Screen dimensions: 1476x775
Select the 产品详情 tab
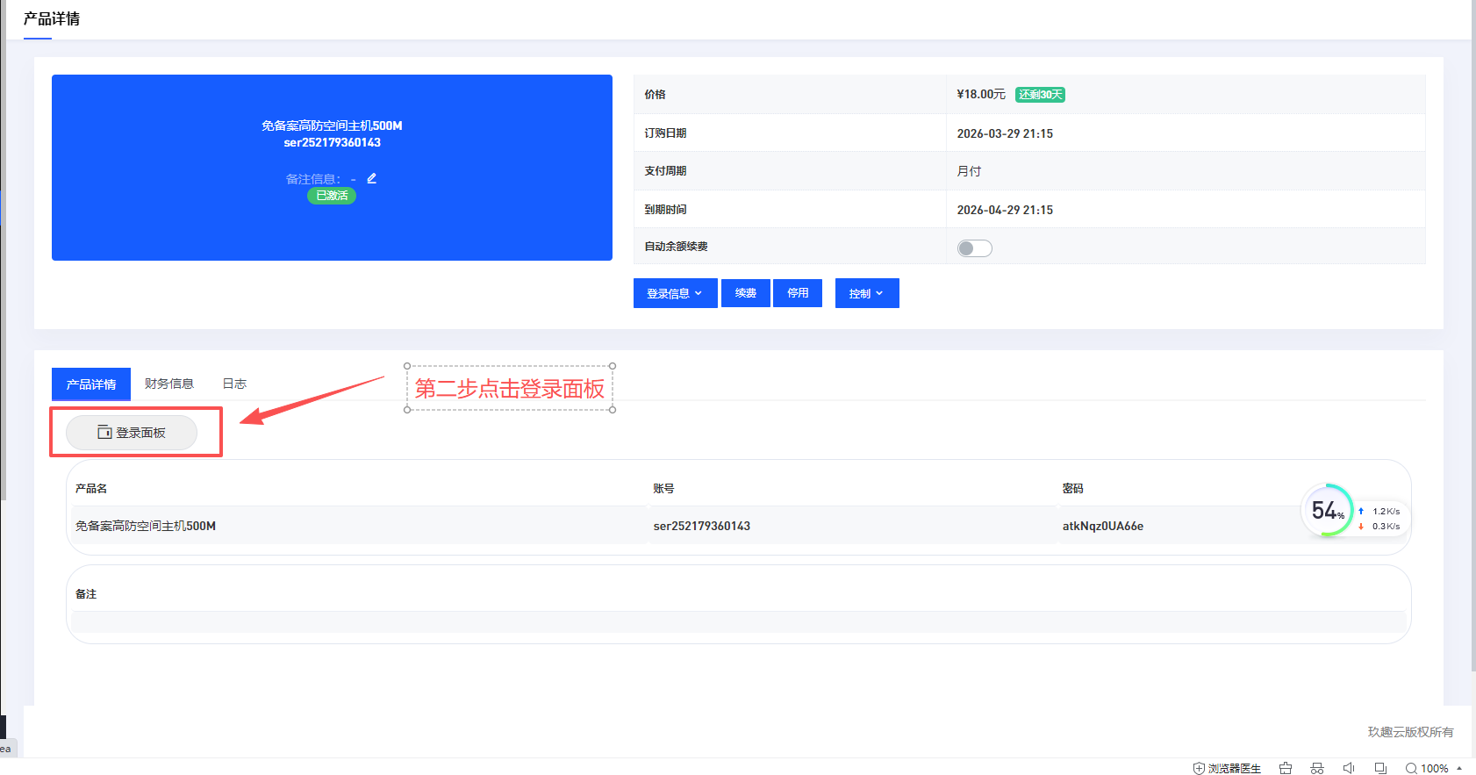pyautogui.click(x=91, y=384)
